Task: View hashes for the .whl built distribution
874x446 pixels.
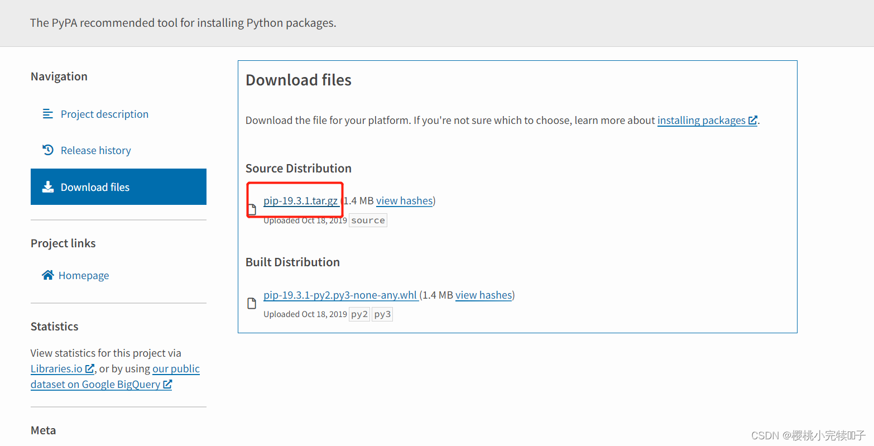Action: click(484, 295)
